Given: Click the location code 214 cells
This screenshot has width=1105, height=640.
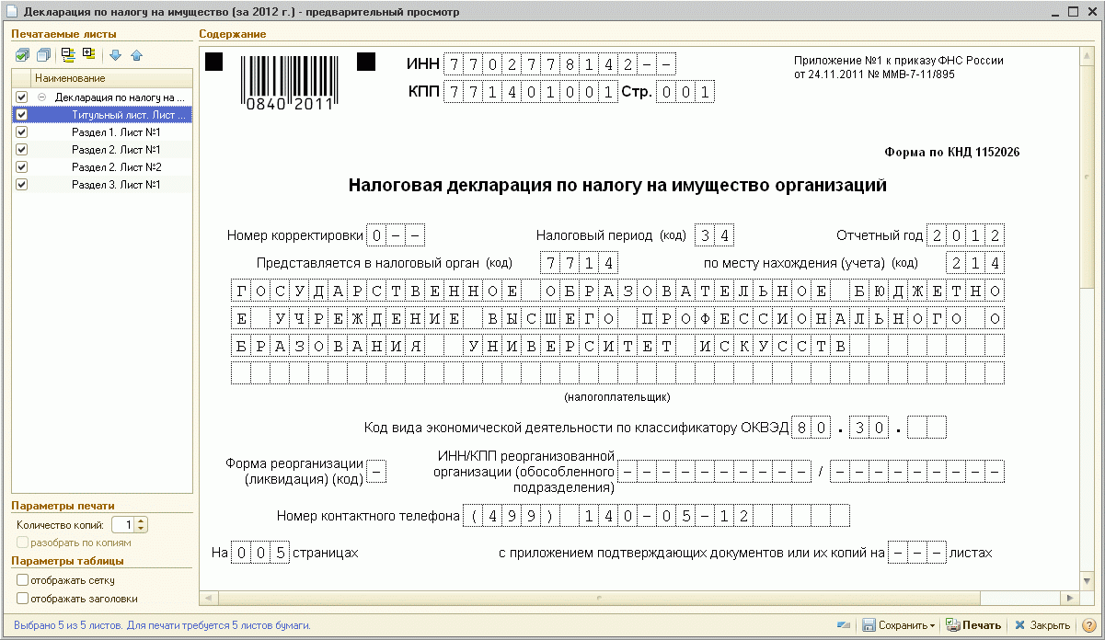Looking at the screenshot, I should [975, 263].
